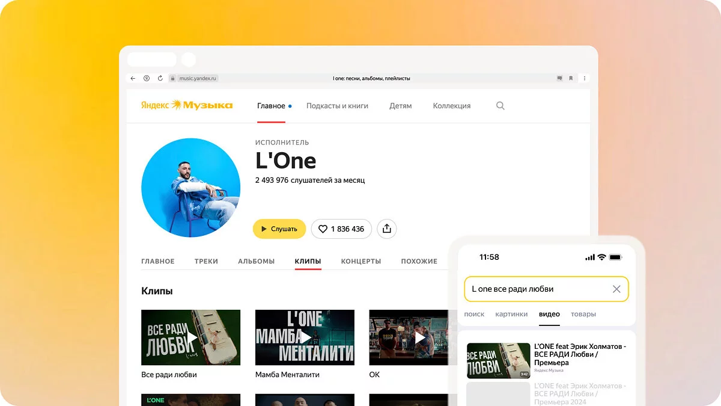Play the Все ради любви clip thumbnail

191,337
